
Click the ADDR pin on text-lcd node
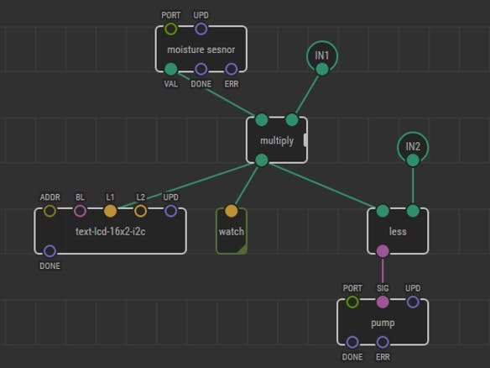(x=50, y=211)
